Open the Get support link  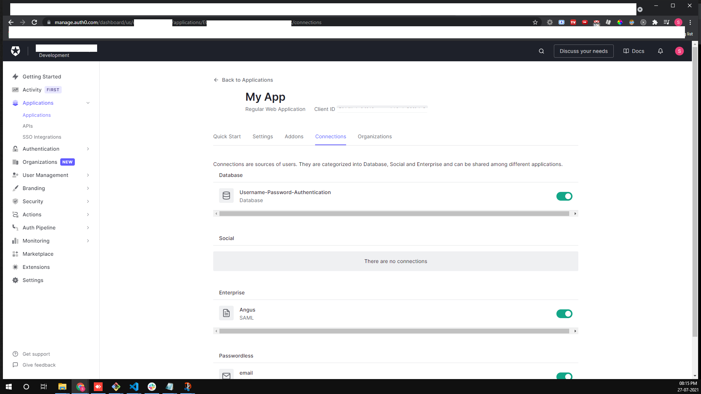36,354
